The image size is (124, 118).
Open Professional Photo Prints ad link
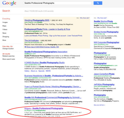[47, 29]
